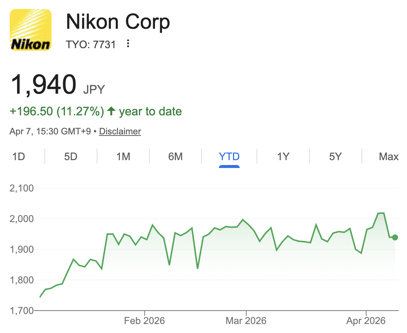
Task: Click the 1,940 price value
Action: [44, 85]
